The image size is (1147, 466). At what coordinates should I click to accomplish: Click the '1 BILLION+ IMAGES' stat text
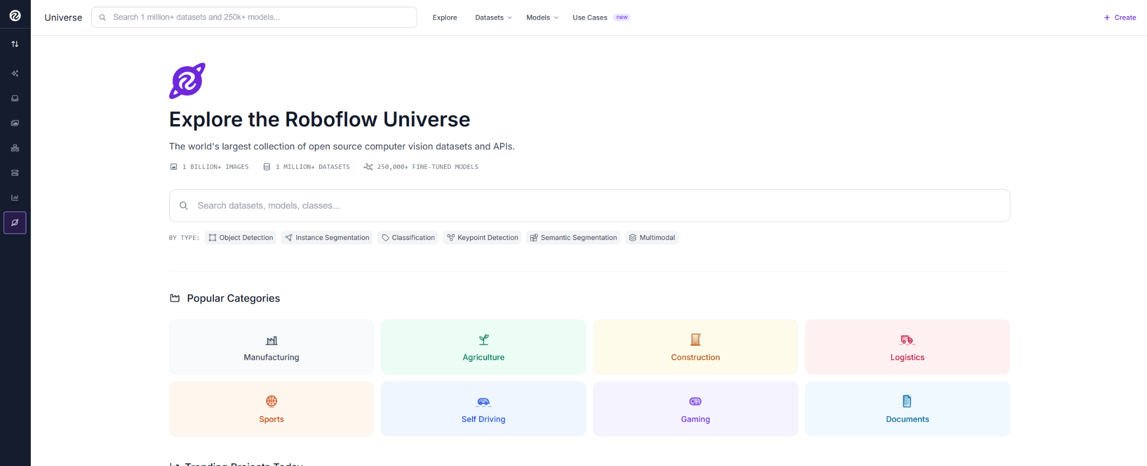[216, 167]
